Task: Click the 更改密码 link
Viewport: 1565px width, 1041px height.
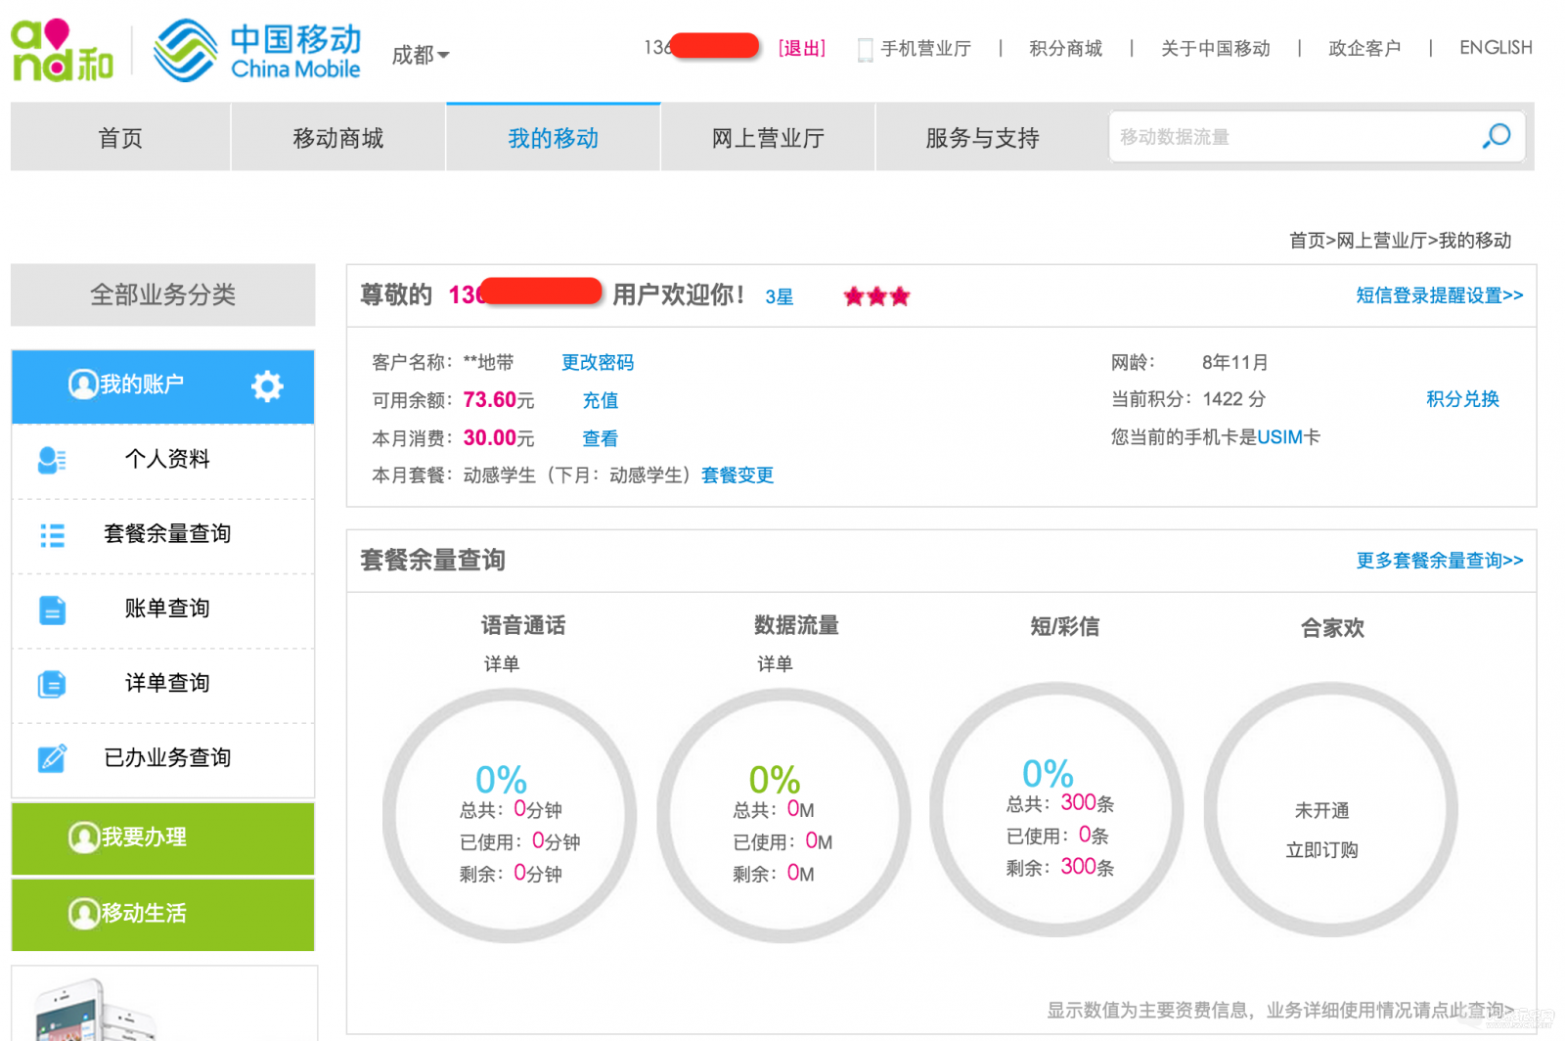Action: tap(598, 362)
